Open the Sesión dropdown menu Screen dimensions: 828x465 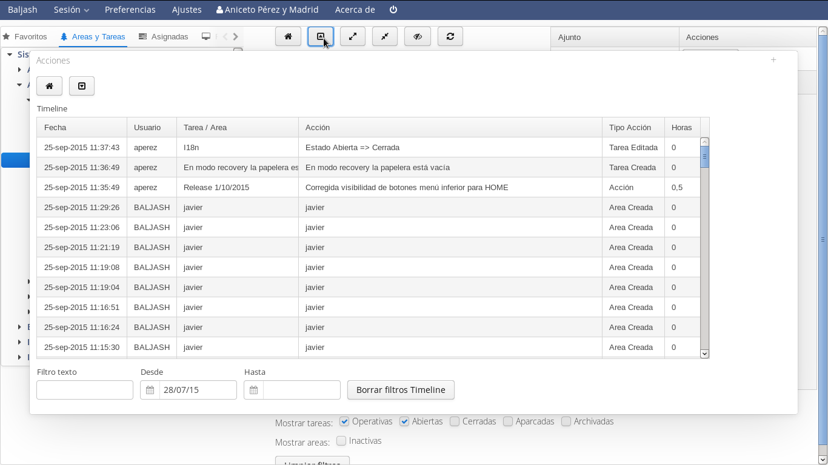pos(71,10)
